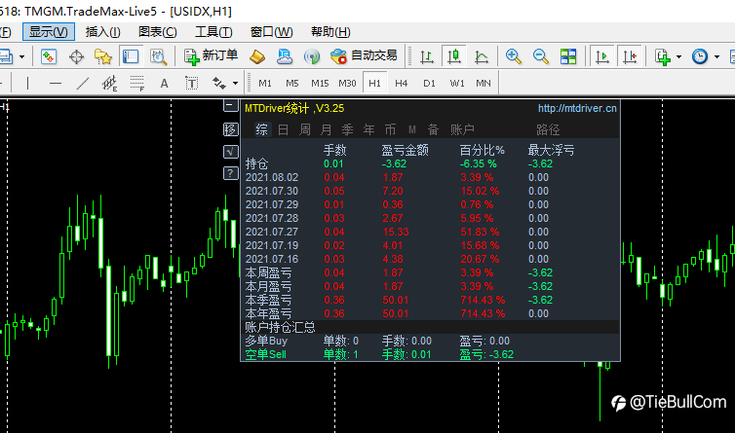This screenshot has width=735, height=433.
Task: Click the 移 move panel button
Action: click(231, 129)
